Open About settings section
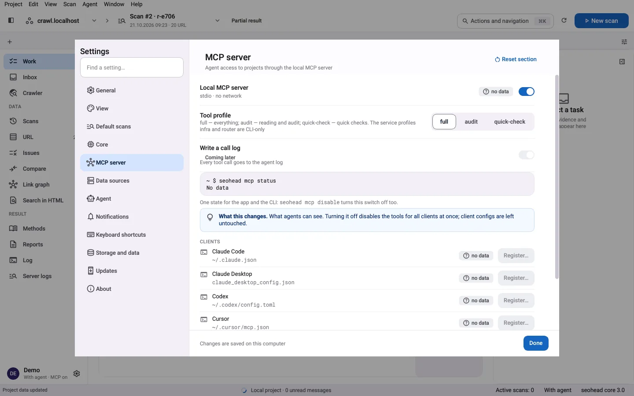Viewport: 634px width, 396px height. [x=132, y=289]
